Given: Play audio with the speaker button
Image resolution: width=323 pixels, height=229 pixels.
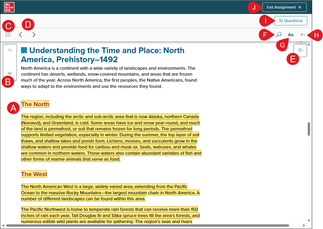Looking at the screenshot, I should tap(300, 50).
